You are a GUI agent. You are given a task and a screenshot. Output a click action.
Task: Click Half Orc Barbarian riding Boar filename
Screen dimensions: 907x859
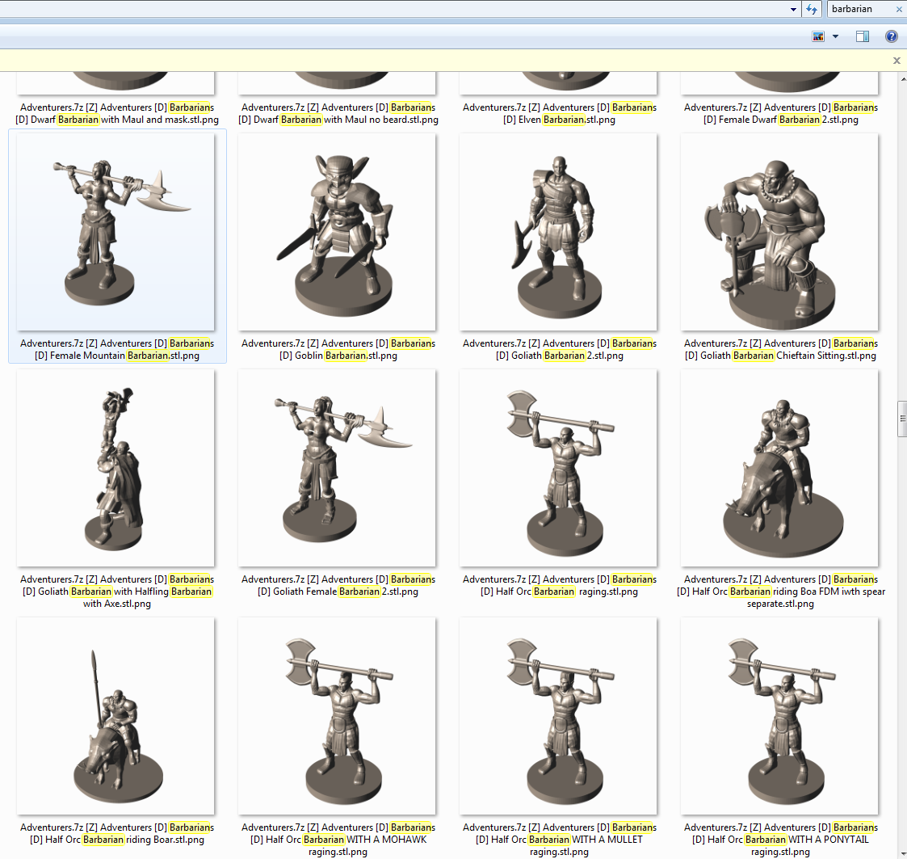(117, 833)
